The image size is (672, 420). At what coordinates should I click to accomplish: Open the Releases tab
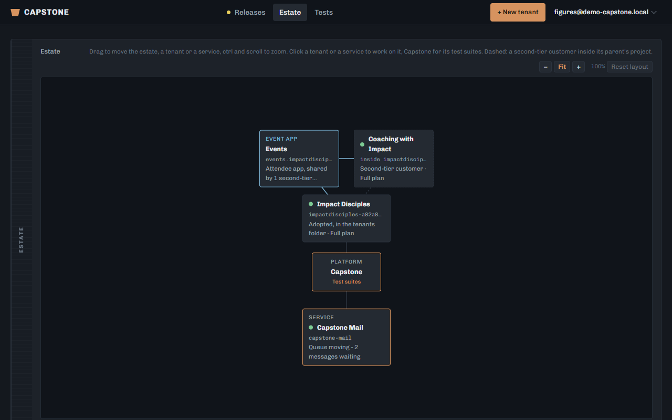click(246, 12)
